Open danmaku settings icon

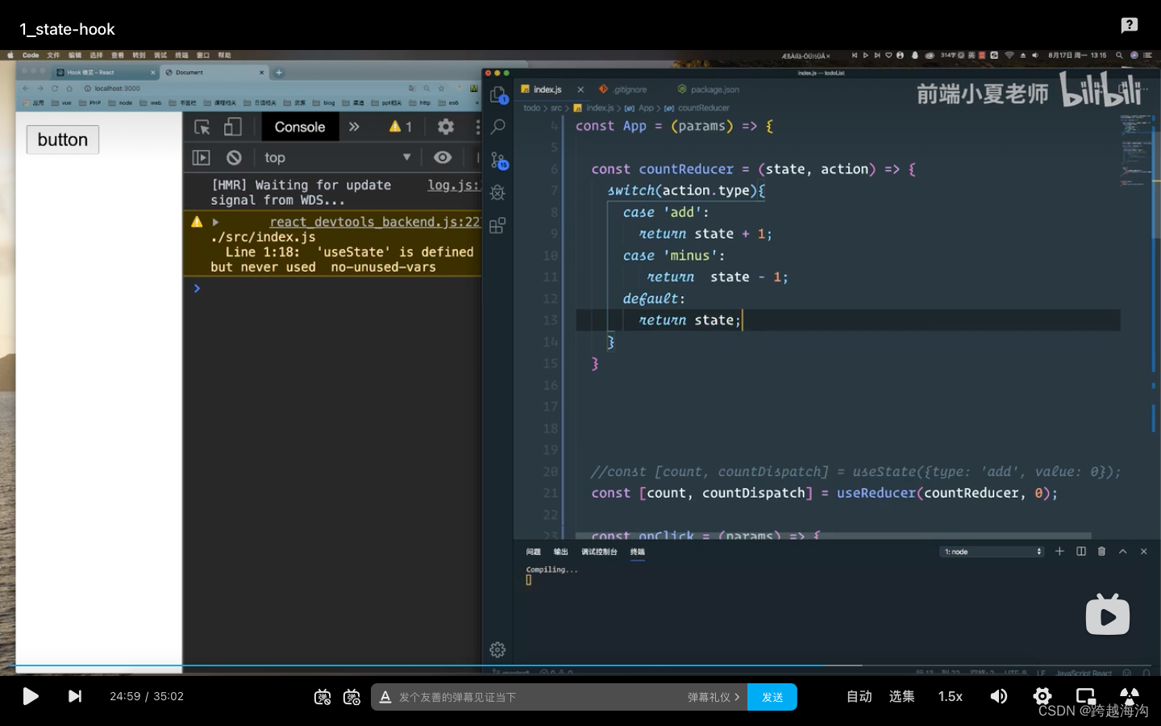pos(352,697)
